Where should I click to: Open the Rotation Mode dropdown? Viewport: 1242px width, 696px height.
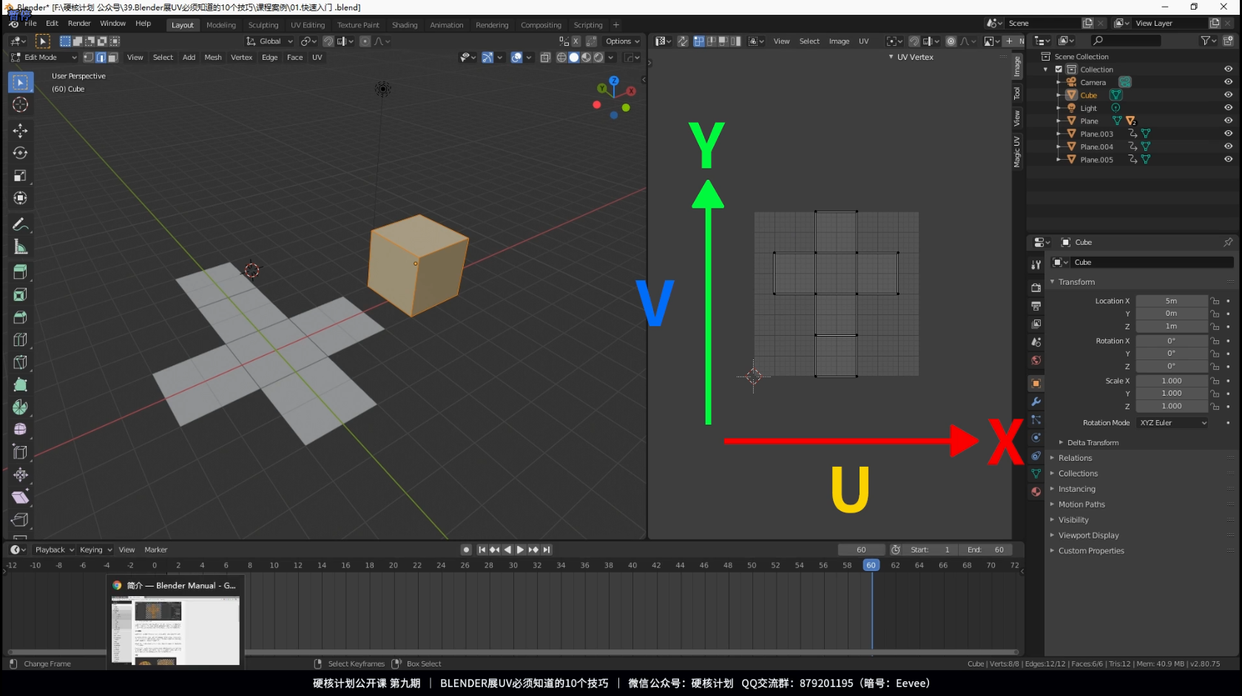tap(1172, 422)
